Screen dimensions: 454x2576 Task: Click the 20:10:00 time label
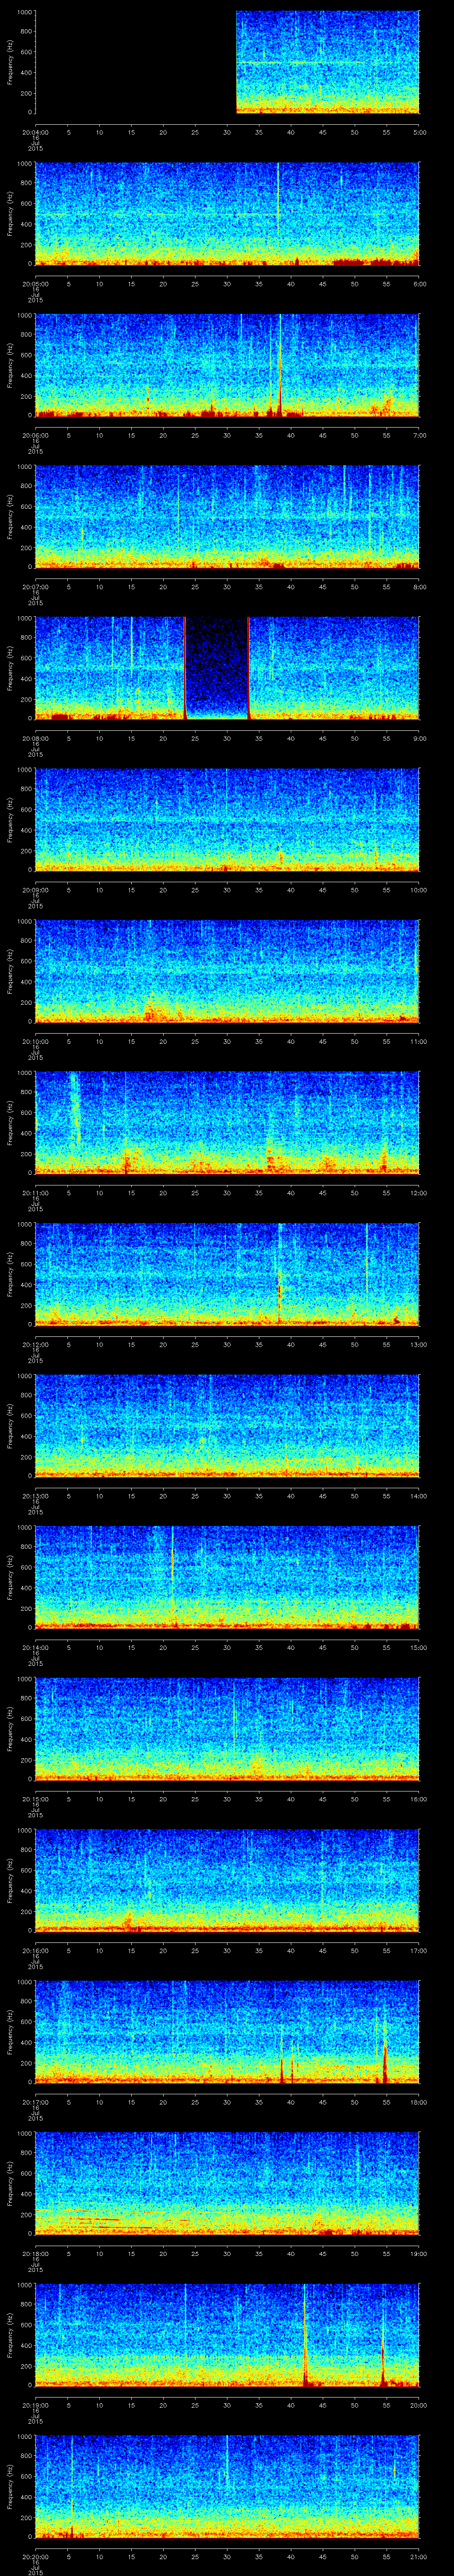35,1041
